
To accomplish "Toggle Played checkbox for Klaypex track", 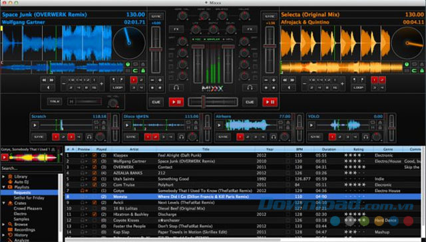I will [95, 155].
